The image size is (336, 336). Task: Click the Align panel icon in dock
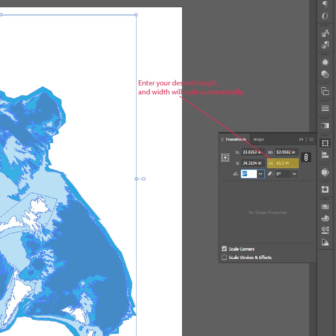(x=325, y=155)
